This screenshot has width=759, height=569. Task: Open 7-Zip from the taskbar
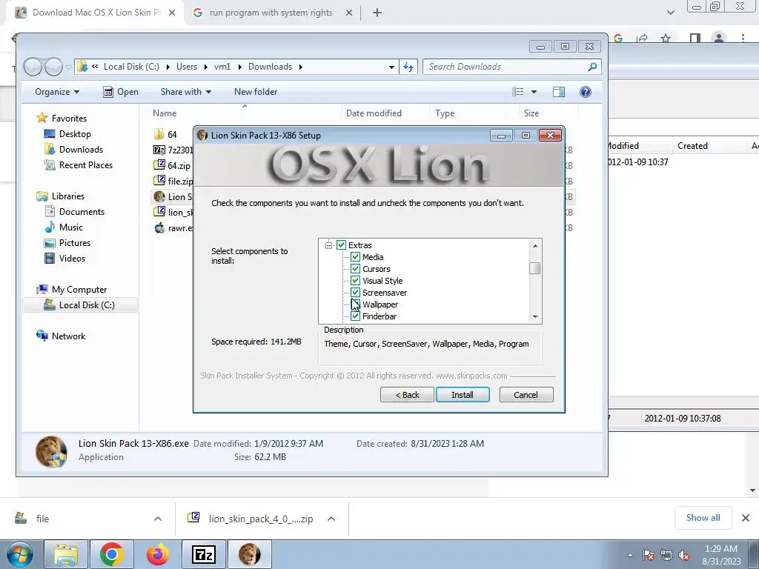point(203,554)
